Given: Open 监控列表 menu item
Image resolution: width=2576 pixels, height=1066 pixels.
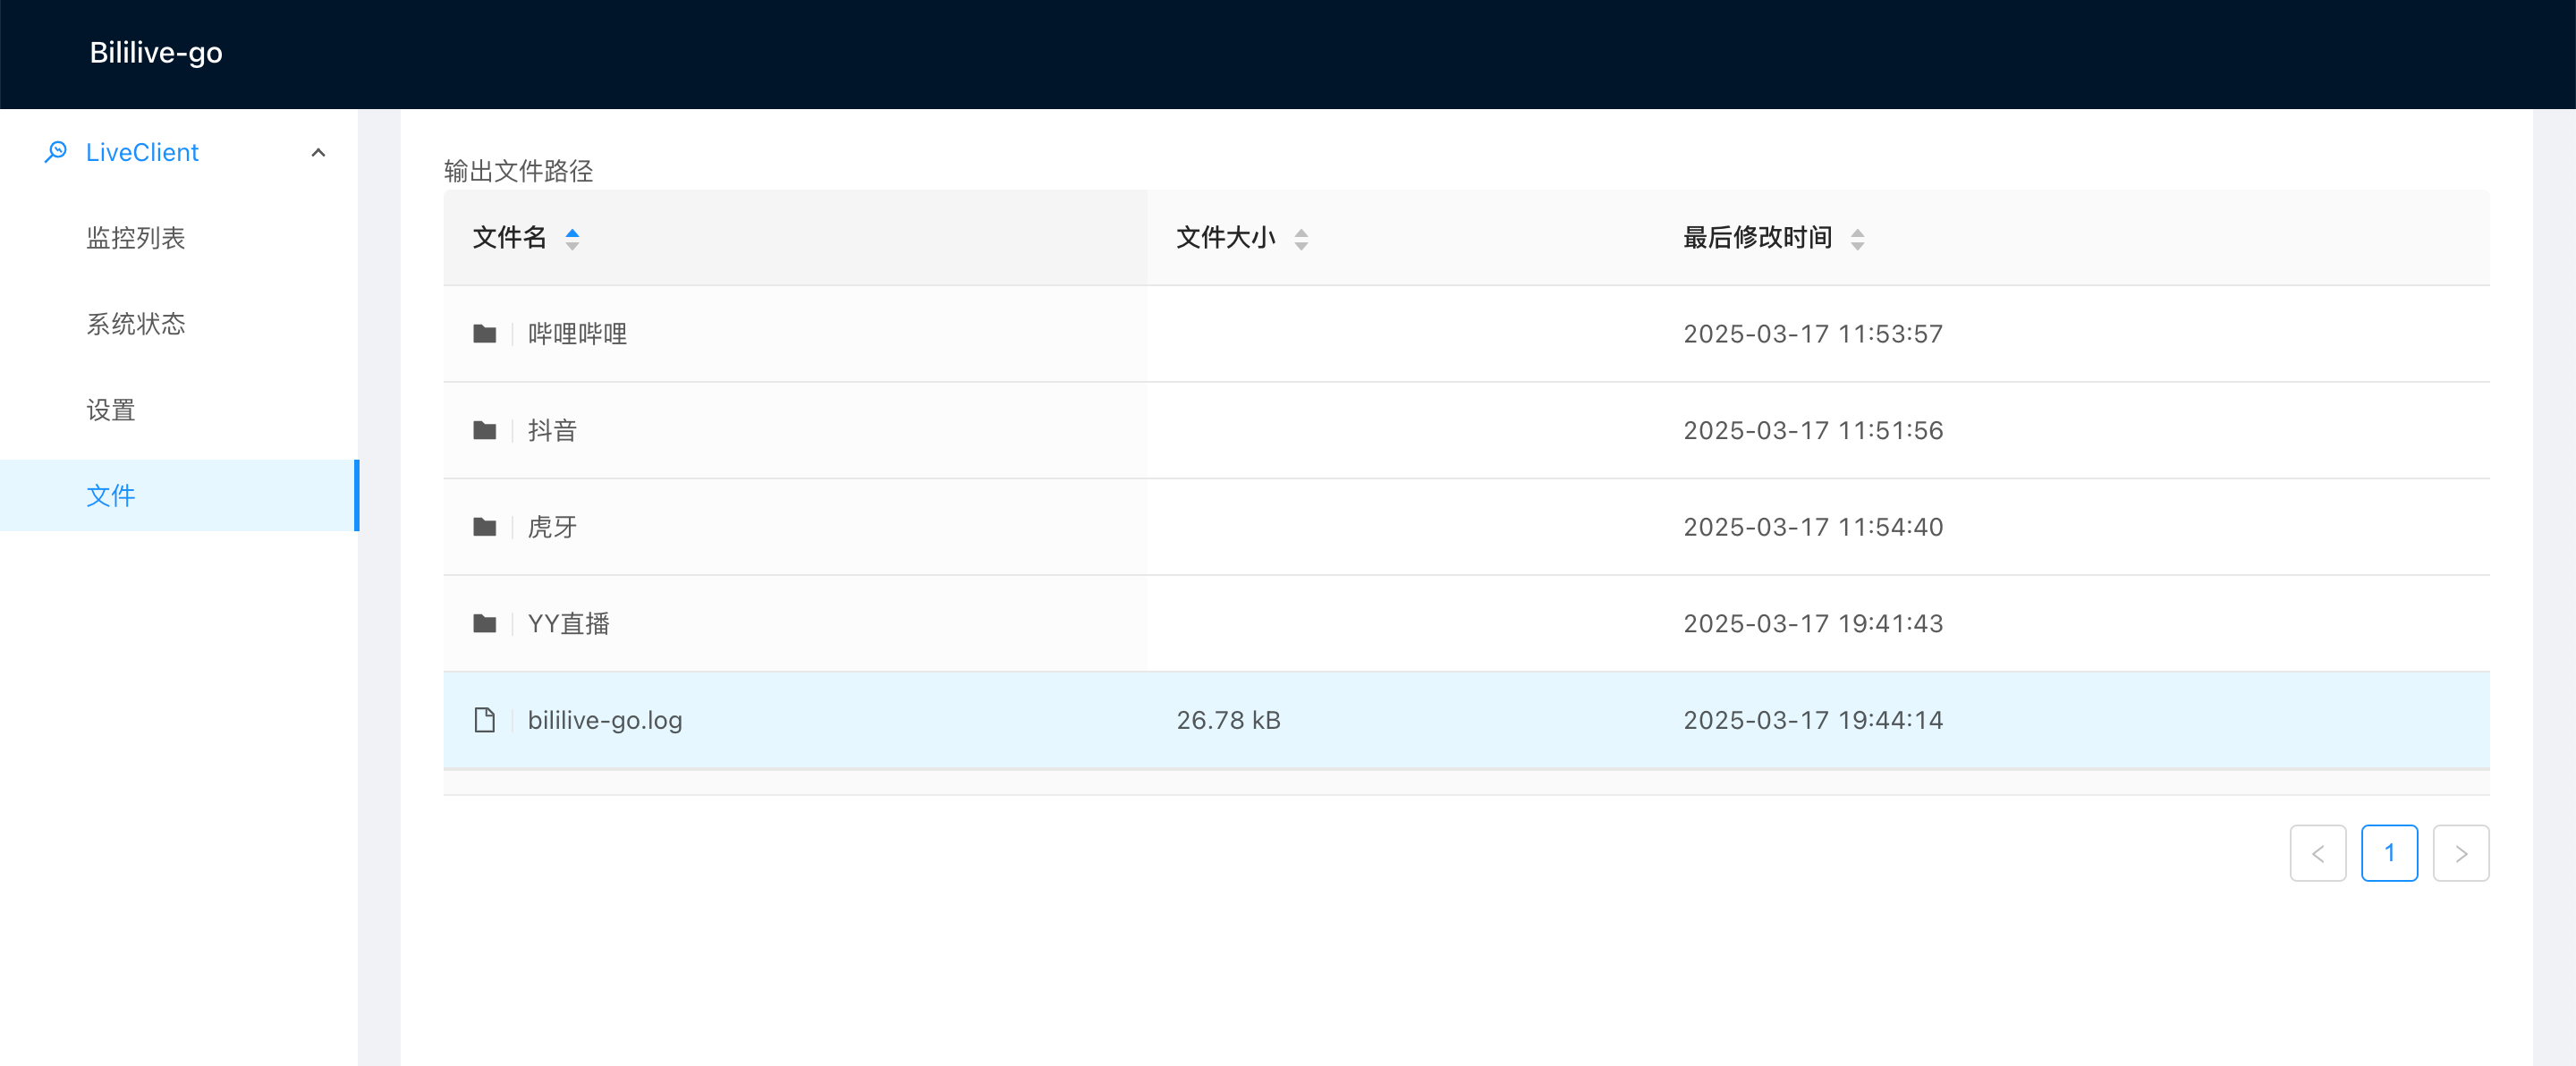Looking at the screenshot, I should coord(136,238).
